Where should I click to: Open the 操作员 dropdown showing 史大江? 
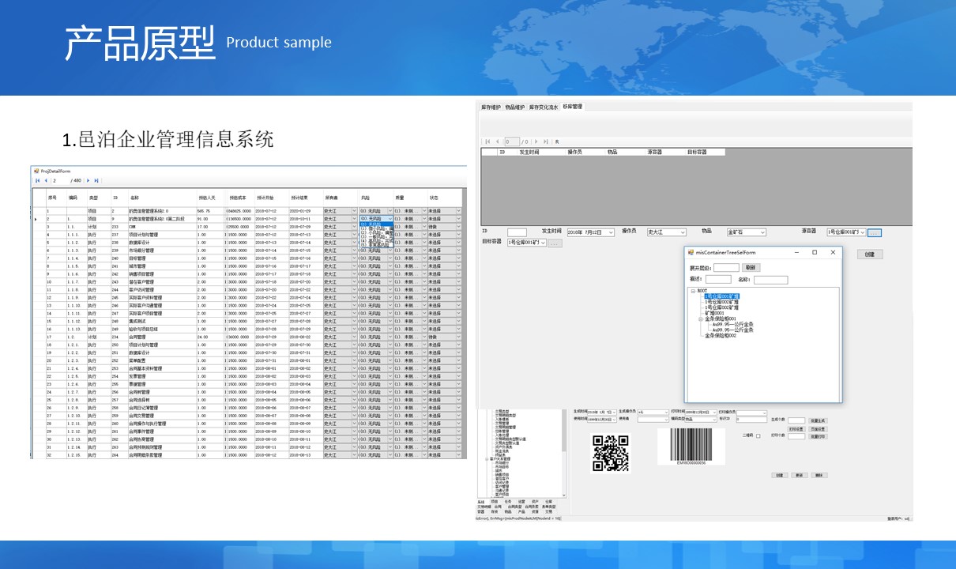coord(683,232)
